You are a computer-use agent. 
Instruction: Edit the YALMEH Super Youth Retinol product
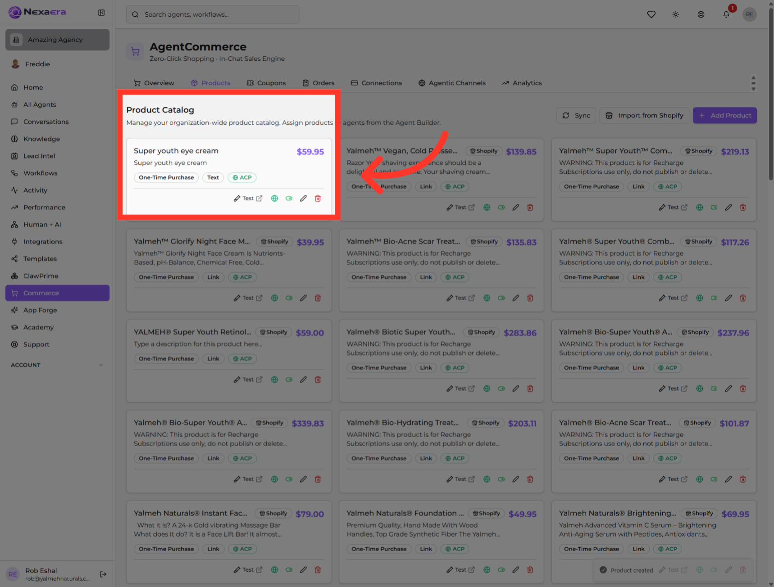coord(303,379)
